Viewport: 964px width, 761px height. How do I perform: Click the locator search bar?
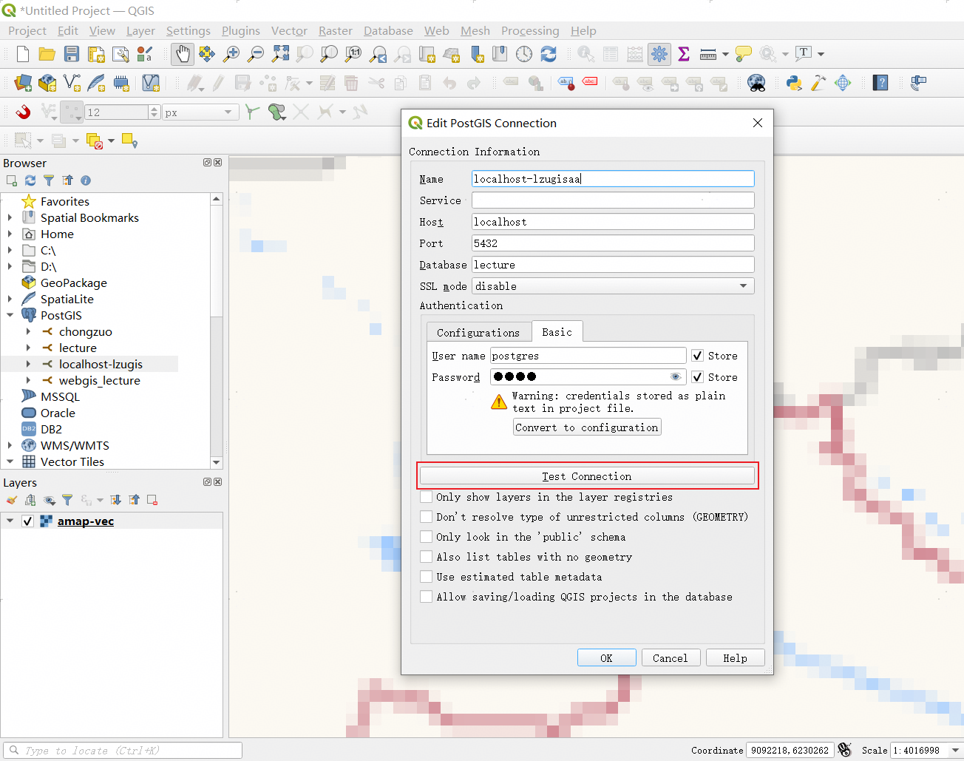123,751
